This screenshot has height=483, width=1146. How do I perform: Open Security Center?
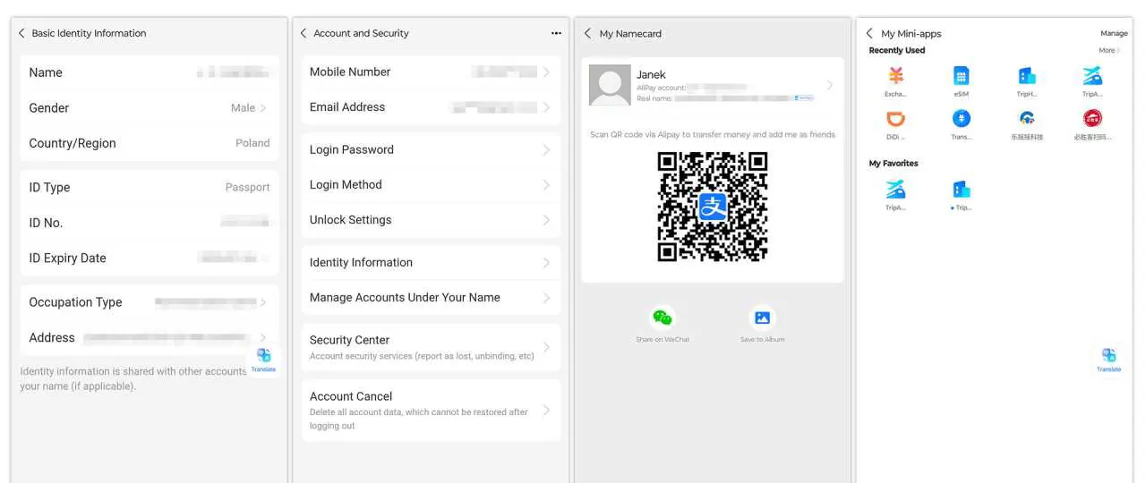(431, 347)
